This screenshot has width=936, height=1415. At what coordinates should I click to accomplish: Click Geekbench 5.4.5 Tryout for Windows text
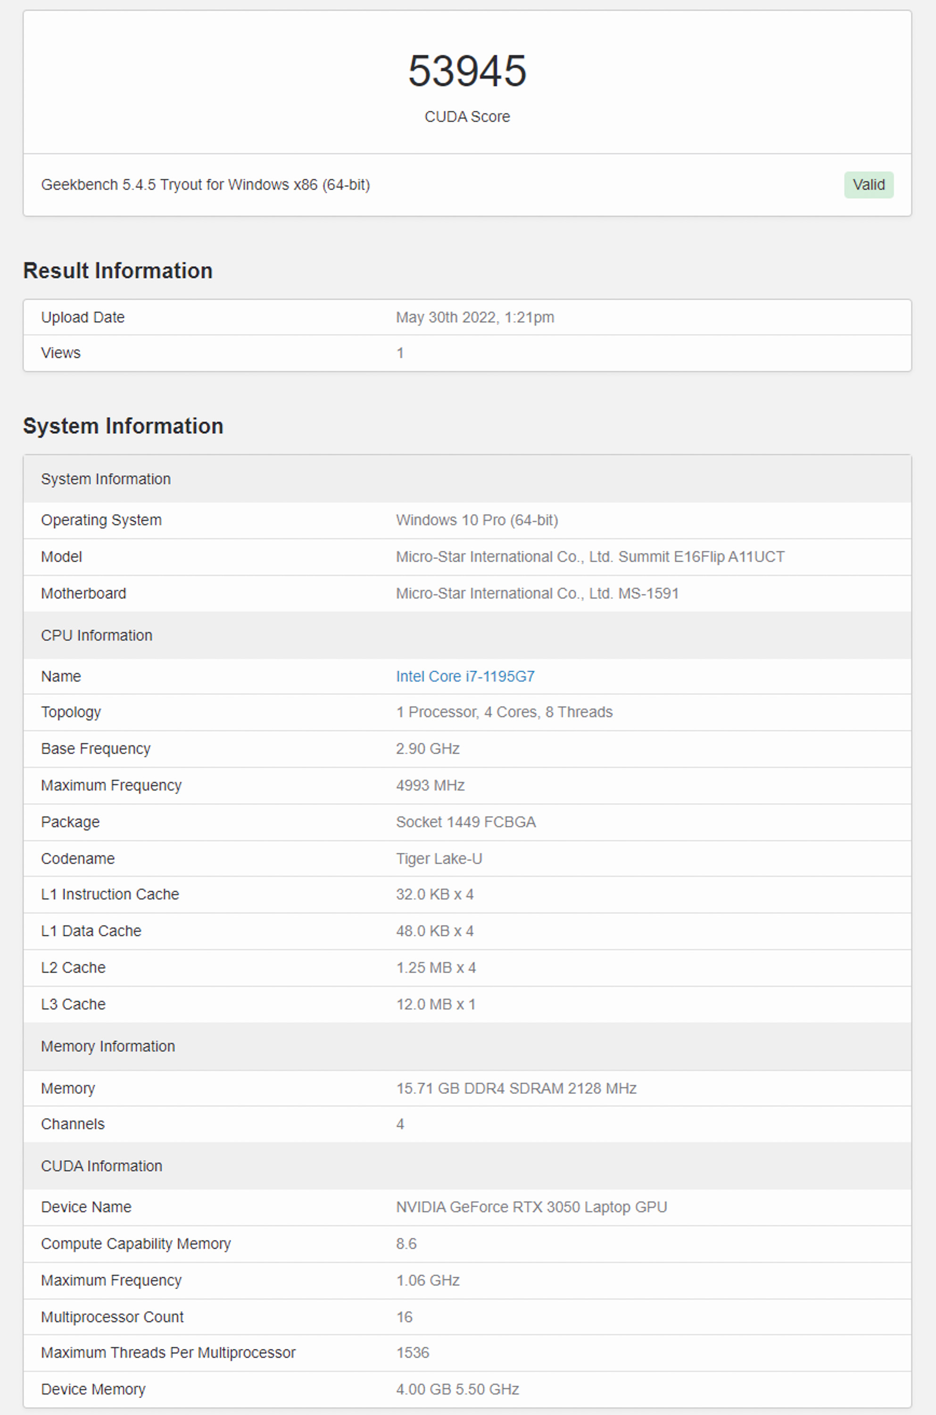click(x=205, y=184)
